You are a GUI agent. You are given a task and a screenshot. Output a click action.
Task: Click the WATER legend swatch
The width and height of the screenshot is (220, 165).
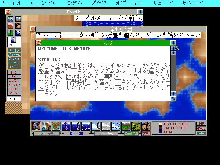click(x=161, y=132)
